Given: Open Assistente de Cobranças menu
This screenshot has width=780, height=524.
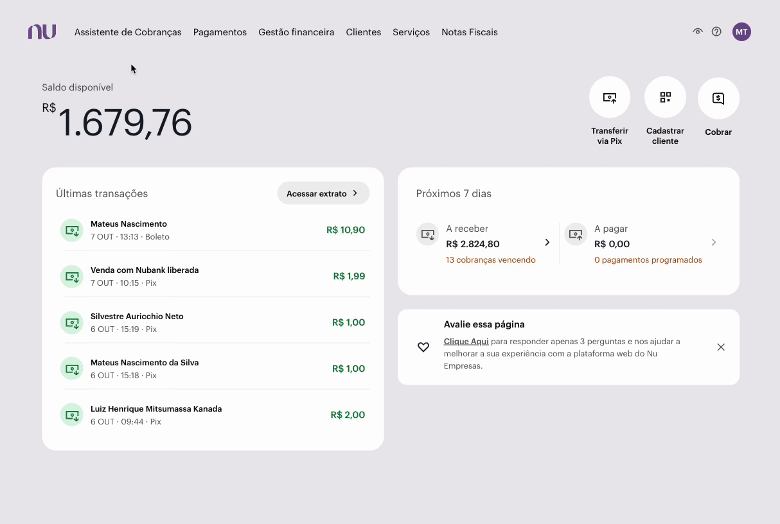Looking at the screenshot, I should click(x=128, y=32).
